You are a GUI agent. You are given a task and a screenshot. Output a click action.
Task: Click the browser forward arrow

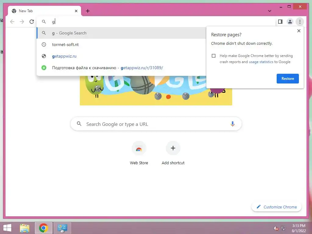pyautogui.click(x=22, y=22)
